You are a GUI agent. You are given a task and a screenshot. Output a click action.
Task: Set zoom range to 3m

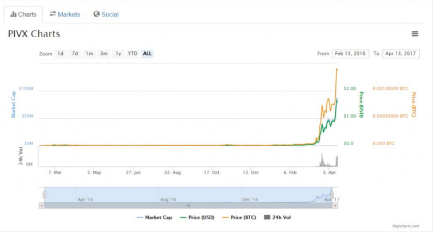pos(104,54)
